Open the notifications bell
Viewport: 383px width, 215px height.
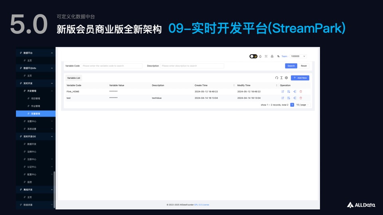(x=261, y=56)
